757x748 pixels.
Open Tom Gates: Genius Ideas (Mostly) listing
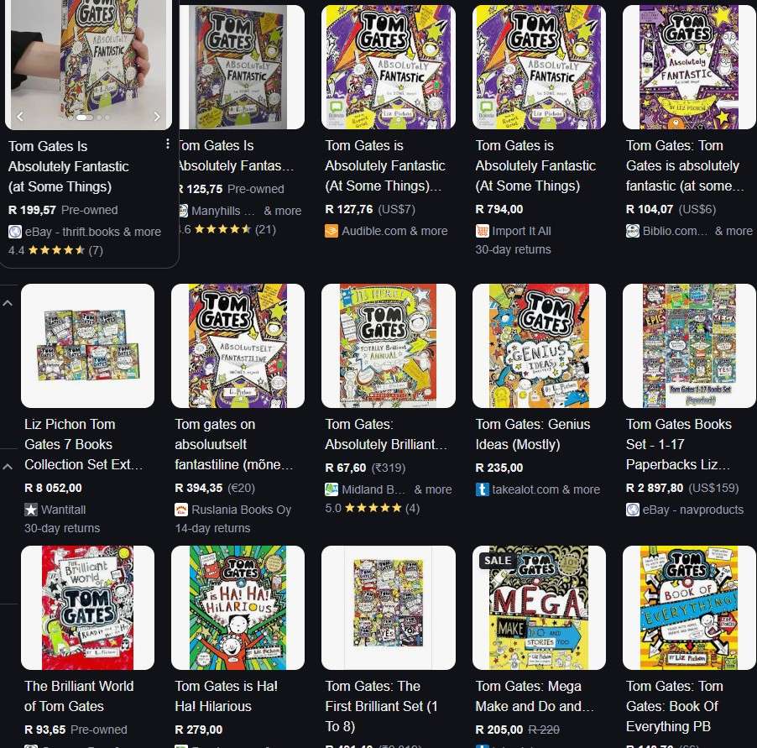[533, 434]
